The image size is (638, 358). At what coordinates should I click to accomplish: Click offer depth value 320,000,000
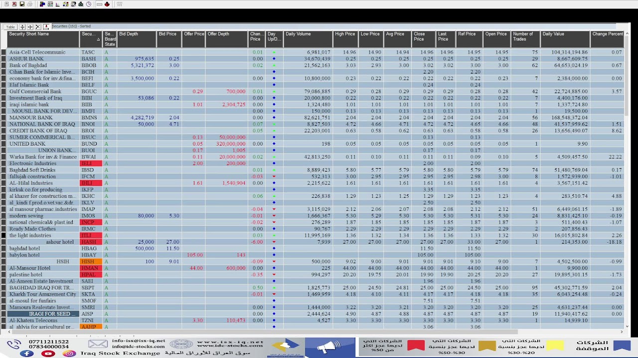click(x=227, y=144)
